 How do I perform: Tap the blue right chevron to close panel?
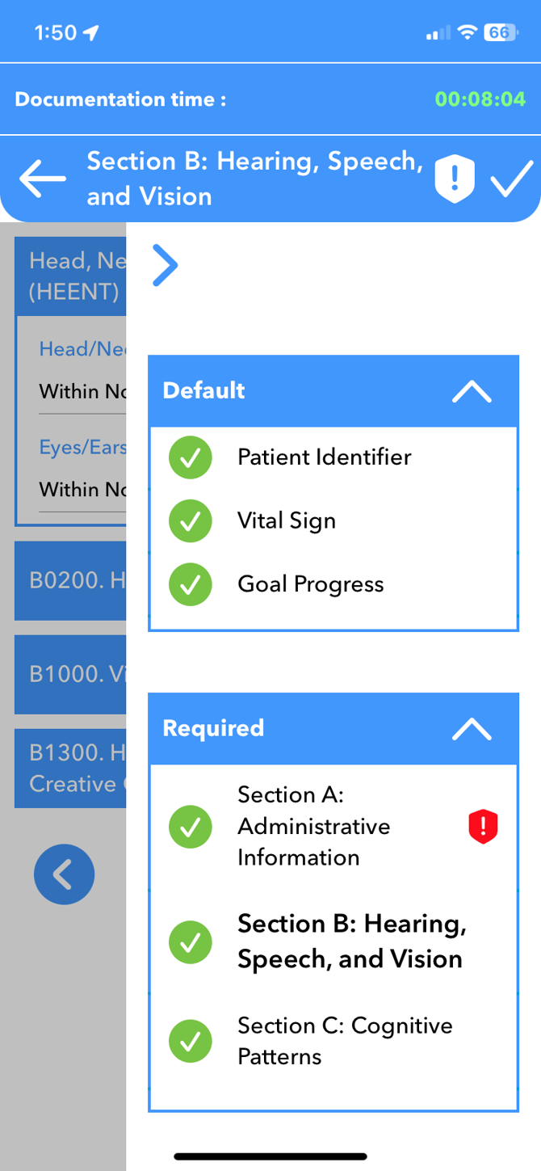(x=165, y=265)
